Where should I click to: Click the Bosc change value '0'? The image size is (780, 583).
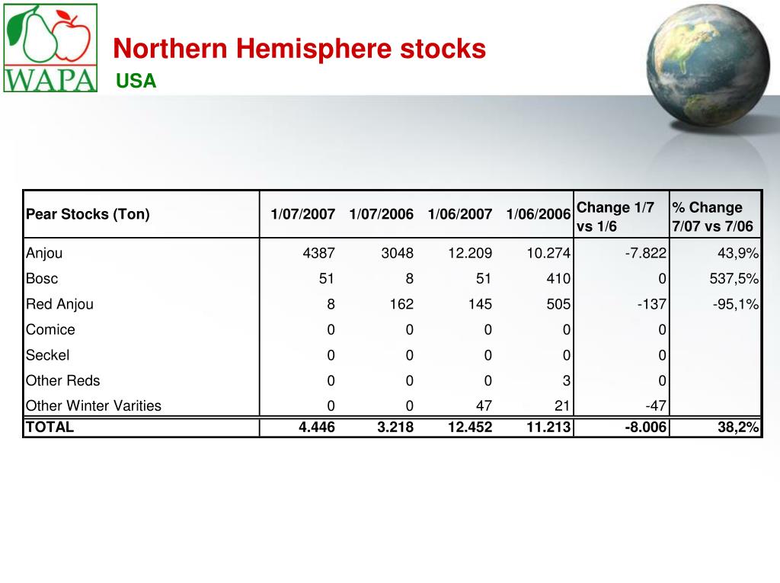point(662,278)
